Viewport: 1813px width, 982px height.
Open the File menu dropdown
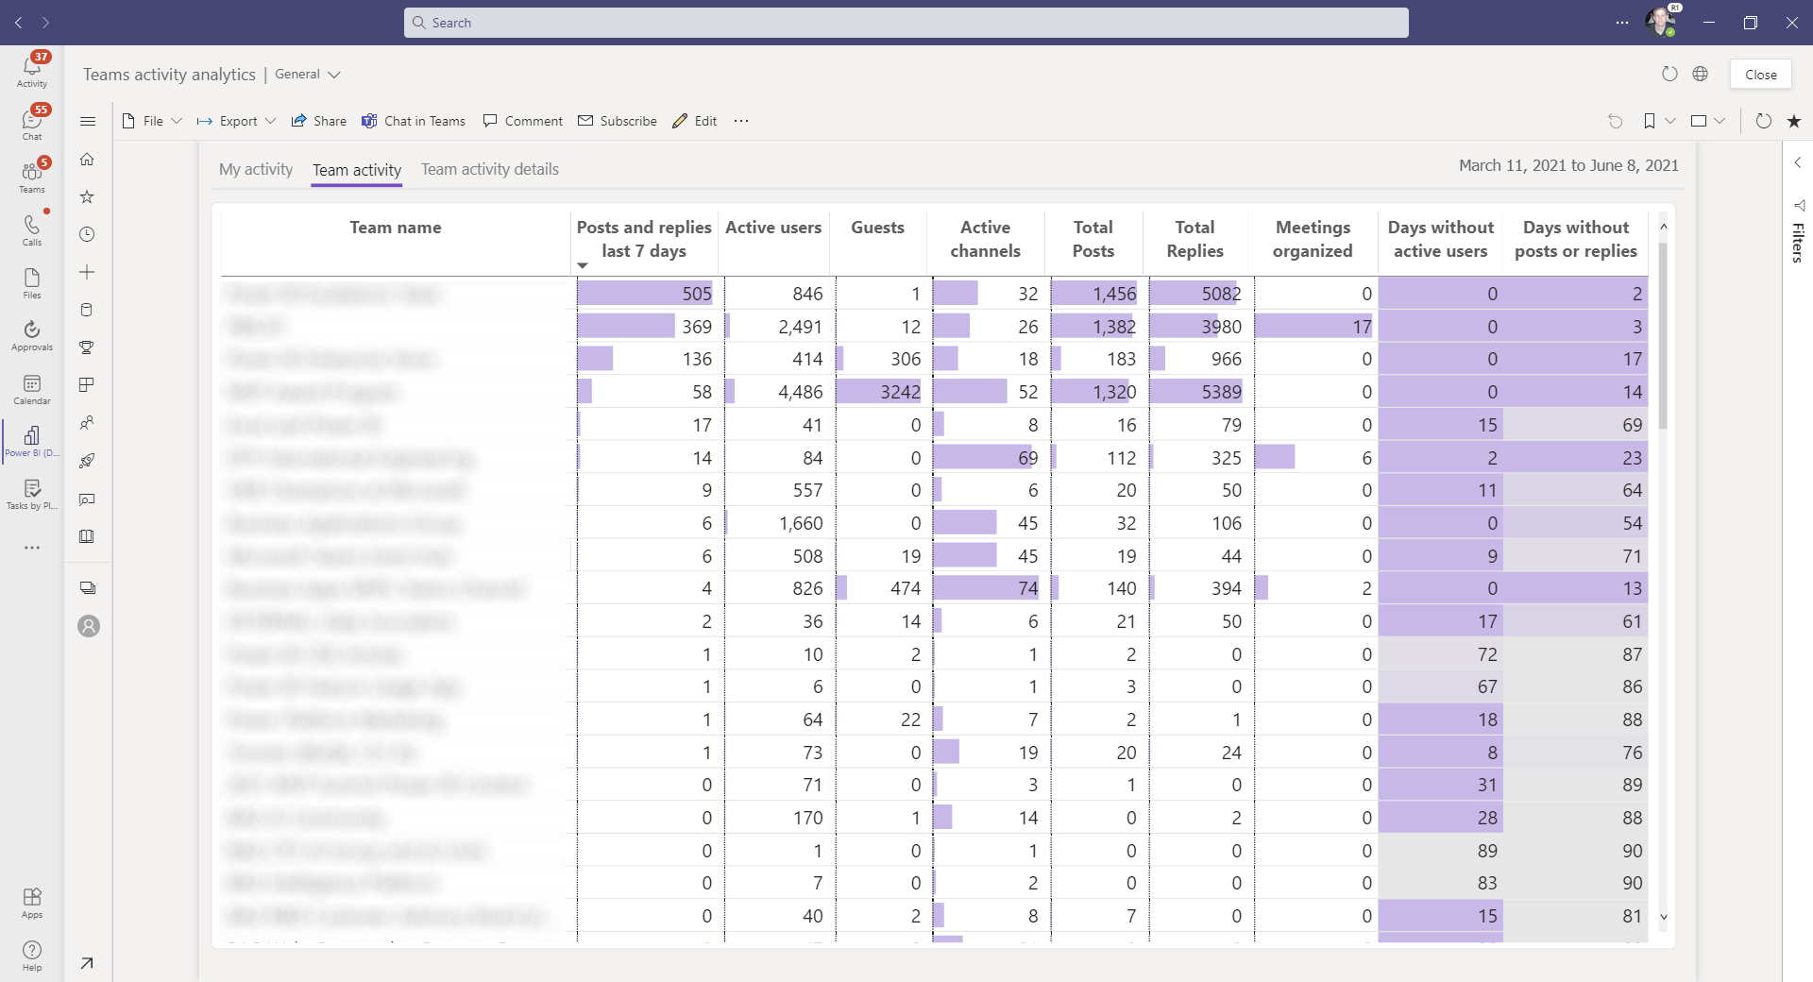[x=152, y=121]
